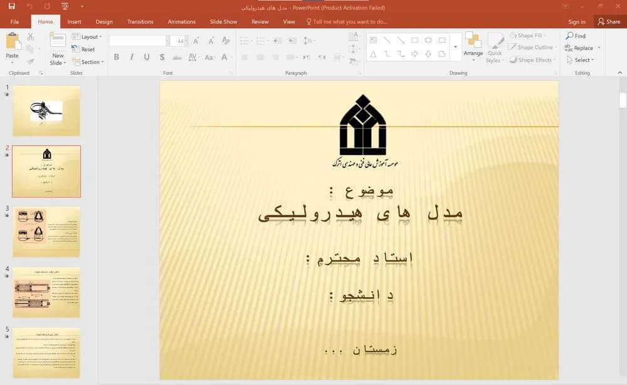627x385 pixels.
Task: Expand the shapes gallery
Action: click(455, 47)
